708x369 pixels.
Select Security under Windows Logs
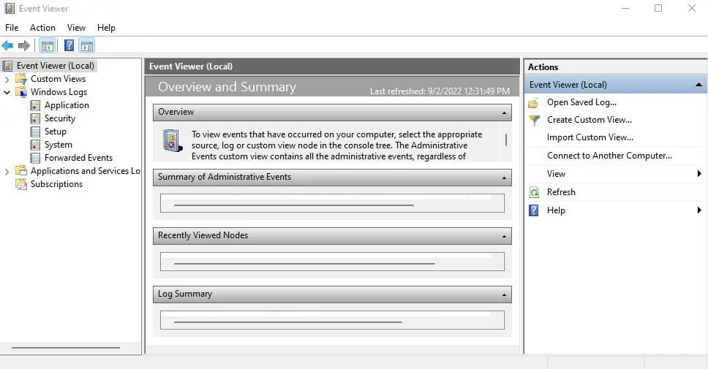[x=59, y=118]
